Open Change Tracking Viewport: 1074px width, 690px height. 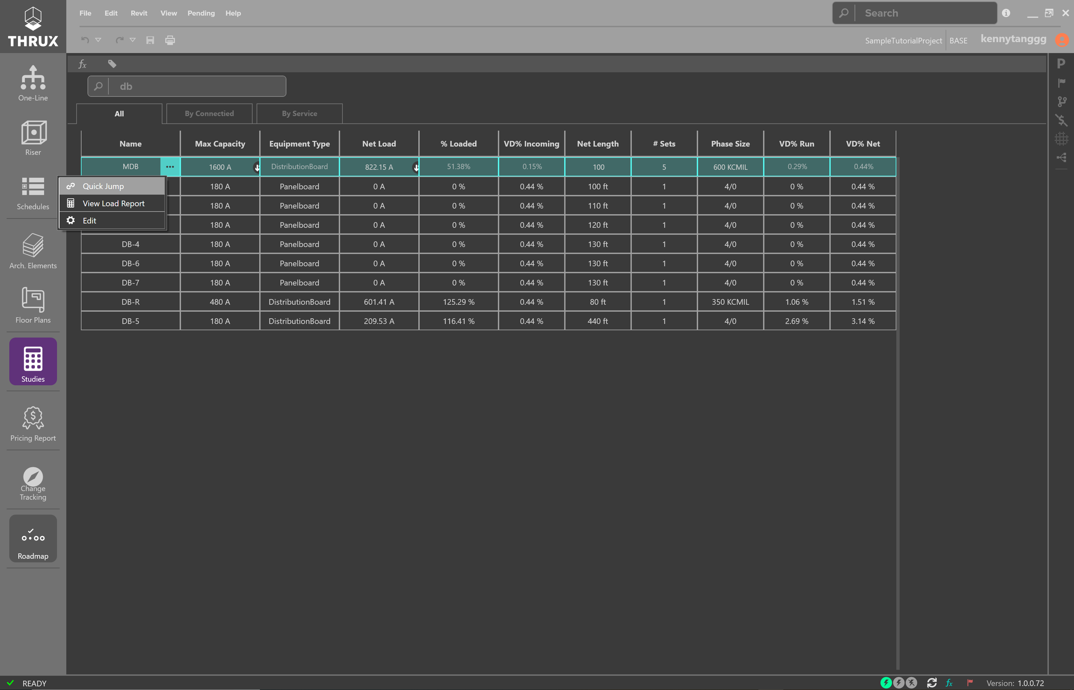pyautogui.click(x=33, y=483)
